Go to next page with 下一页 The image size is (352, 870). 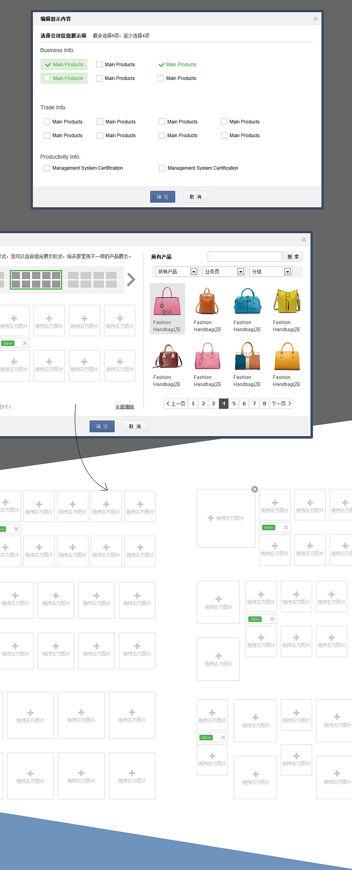(282, 404)
